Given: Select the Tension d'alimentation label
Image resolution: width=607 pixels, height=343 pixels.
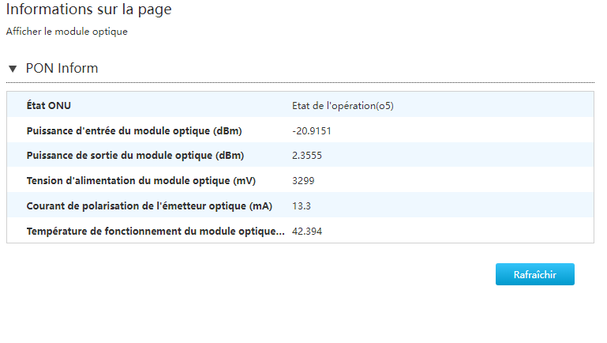Looking at the screenshot, I should point(141,181).
